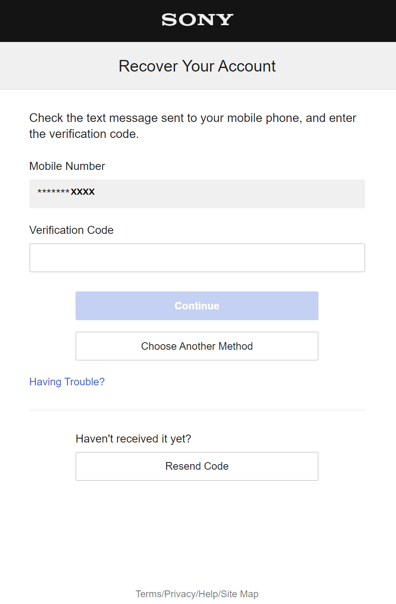Focus the Verification Code input field
The width and height of the screenshot is (396, 604).
click(197, 258)
